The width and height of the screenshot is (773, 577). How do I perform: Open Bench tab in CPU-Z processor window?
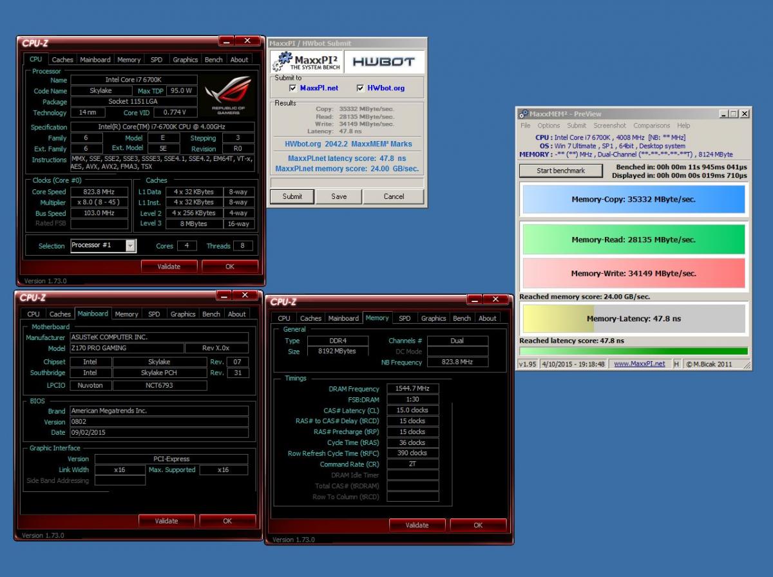[213, 60]
